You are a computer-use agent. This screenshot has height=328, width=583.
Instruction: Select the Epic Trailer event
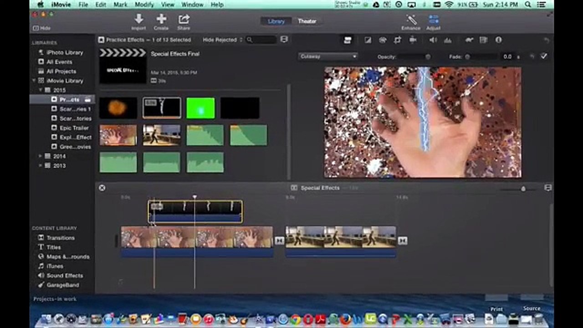tap(70, 128)
